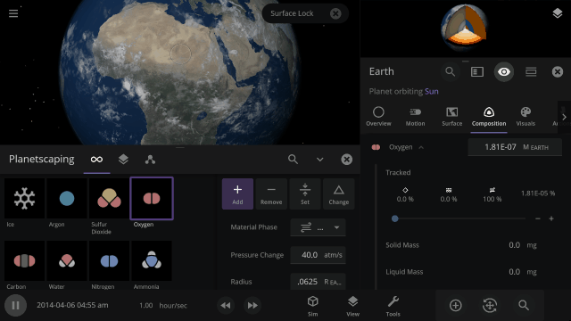
Task: Open the Motion tab
Action: tap(415, 117)
